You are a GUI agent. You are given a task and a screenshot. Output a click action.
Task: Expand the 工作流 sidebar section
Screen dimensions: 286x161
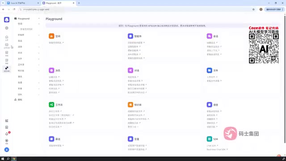pos(39,65)
